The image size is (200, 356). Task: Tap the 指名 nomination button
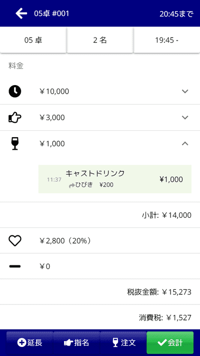click(76, 342)
